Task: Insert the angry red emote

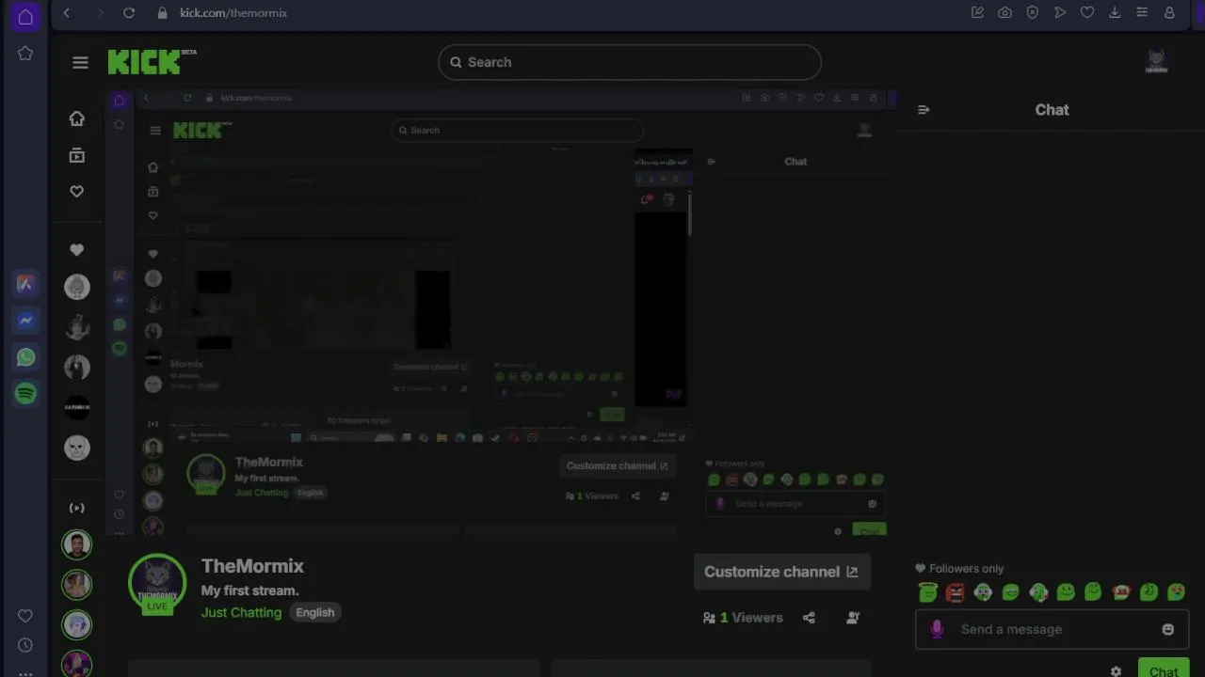Action: point(956,591)
